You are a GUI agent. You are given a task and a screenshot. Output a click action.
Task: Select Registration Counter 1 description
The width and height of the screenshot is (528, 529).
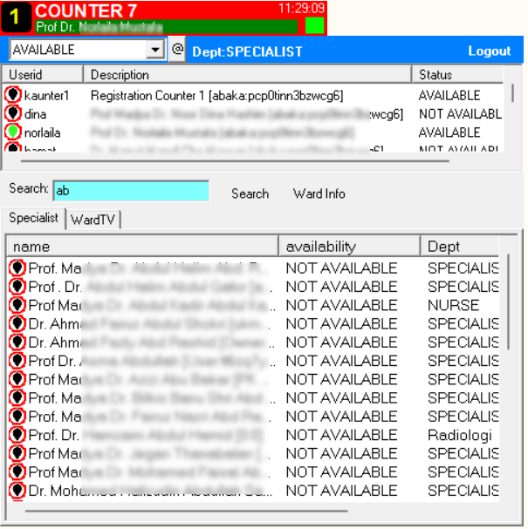pos(217,96)
